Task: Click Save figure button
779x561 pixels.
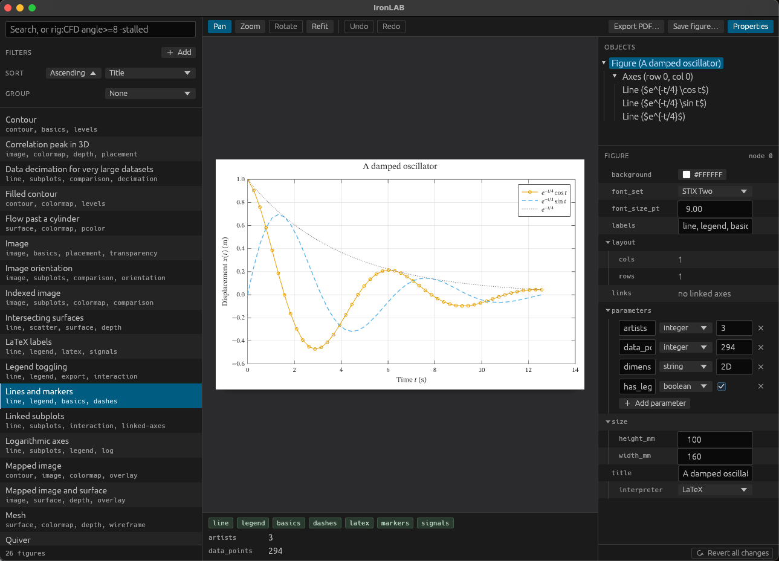Action: tap(696, 27)
